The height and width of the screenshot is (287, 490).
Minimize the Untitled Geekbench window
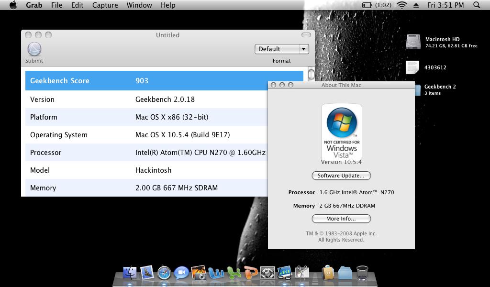38,35
